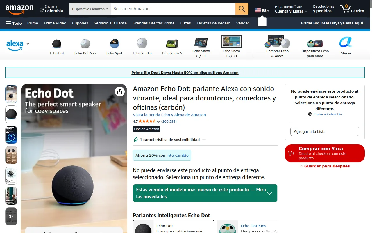The width and height of the screenshot is (372, 233).
Task: Select second thumbnail of plain Echo Dot
Action: [x=11, y=114]
